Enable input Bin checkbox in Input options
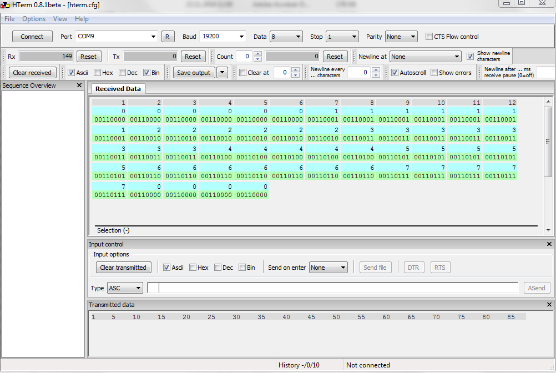Screen dimensions: 556x373 coord(242,268)
